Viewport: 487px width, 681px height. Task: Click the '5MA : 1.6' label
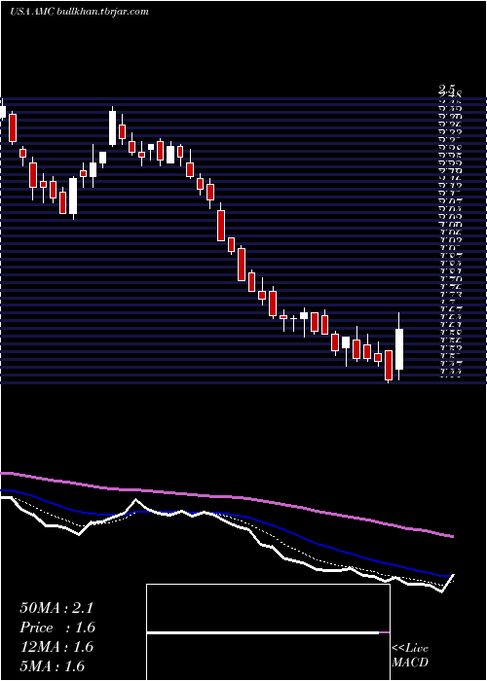53,665
